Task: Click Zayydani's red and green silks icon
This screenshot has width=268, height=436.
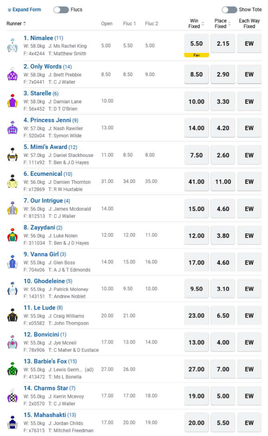Action: click(12, 235)
